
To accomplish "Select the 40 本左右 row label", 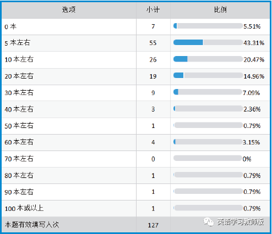I will tap(19, 109).
